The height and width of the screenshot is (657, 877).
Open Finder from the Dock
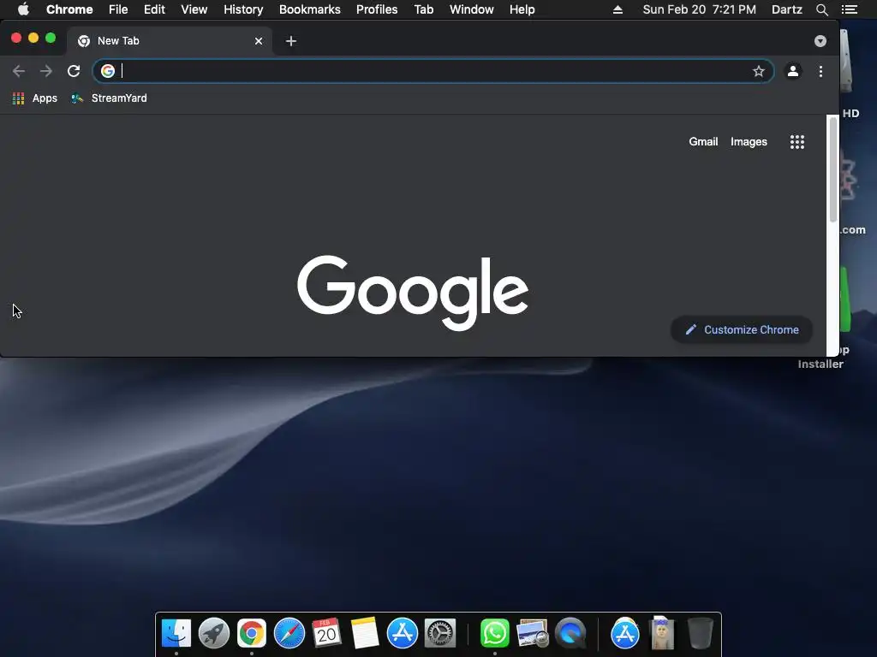point(176,633)
